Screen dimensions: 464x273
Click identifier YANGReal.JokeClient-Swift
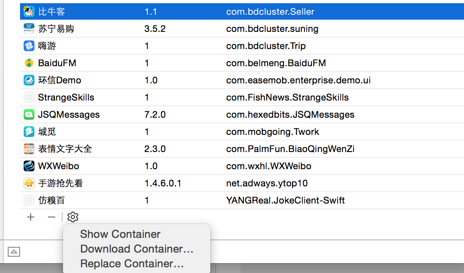pos(285,200)
